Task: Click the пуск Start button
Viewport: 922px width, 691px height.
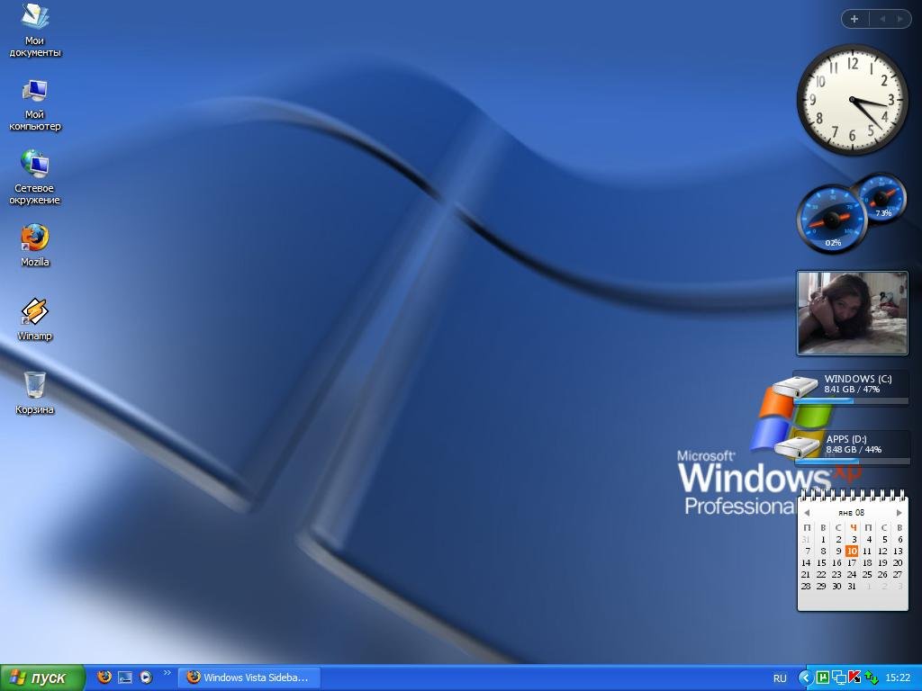Action: (x=41, y=678)
